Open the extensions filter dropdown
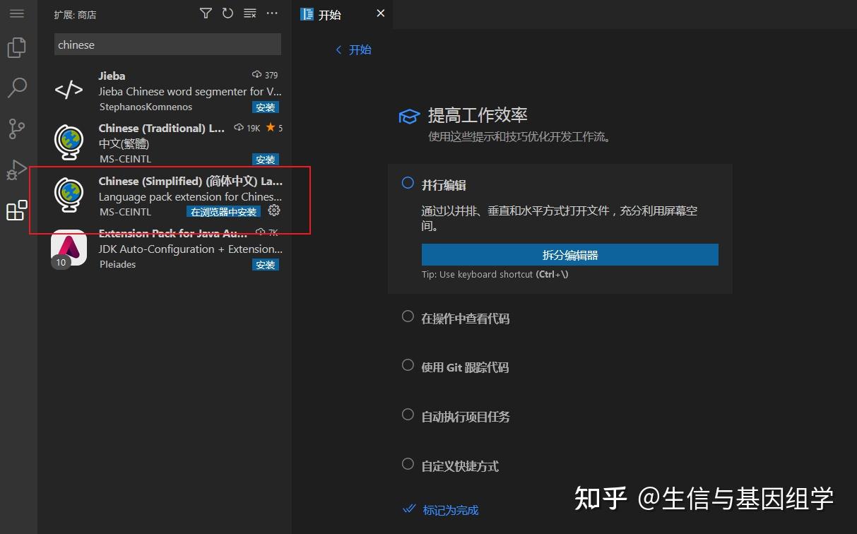 pyautogui.click(x=206, y=13)
